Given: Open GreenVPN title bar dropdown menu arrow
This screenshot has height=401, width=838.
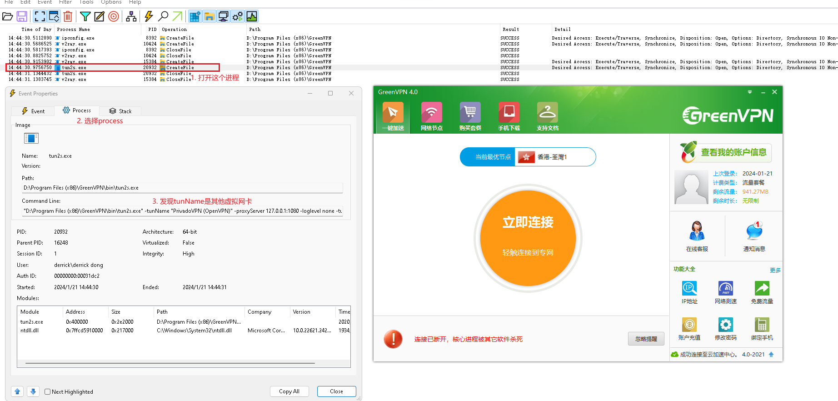Looking at the screenshot, I should (x=750, y=92).
